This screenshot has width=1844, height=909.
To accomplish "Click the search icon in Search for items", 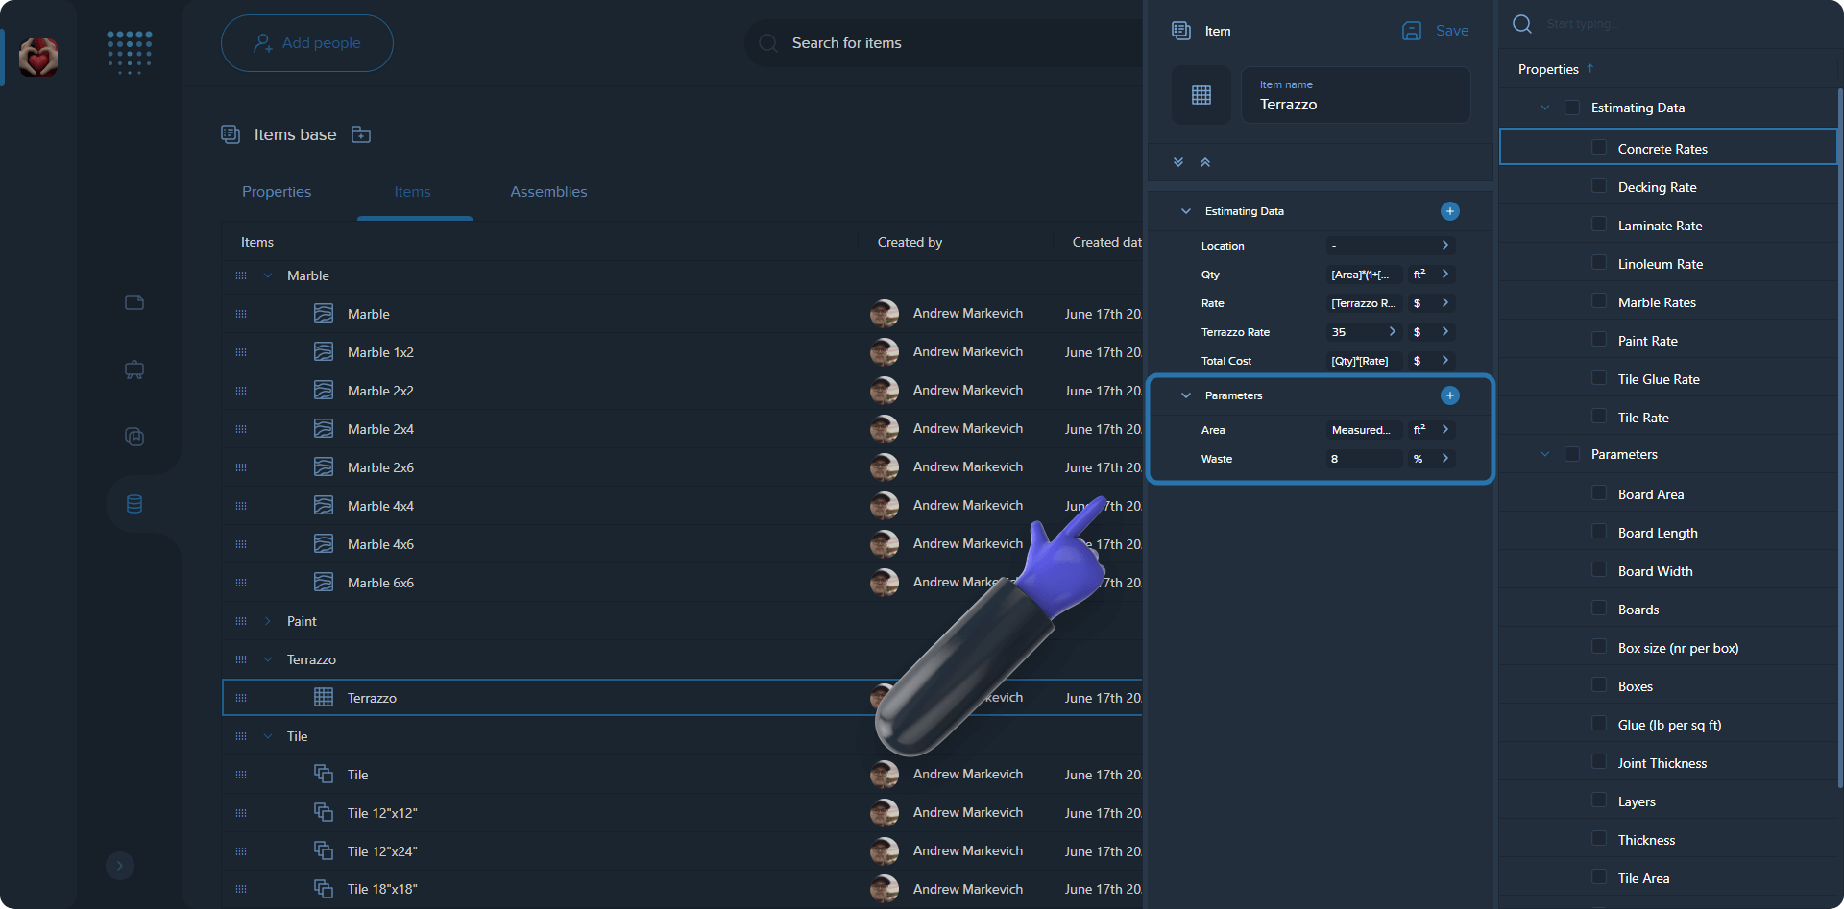I will (768, 43).
